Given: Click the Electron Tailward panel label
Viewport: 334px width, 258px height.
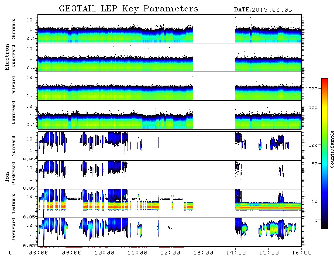Looking at the screenshot, I should click(13, 86).
